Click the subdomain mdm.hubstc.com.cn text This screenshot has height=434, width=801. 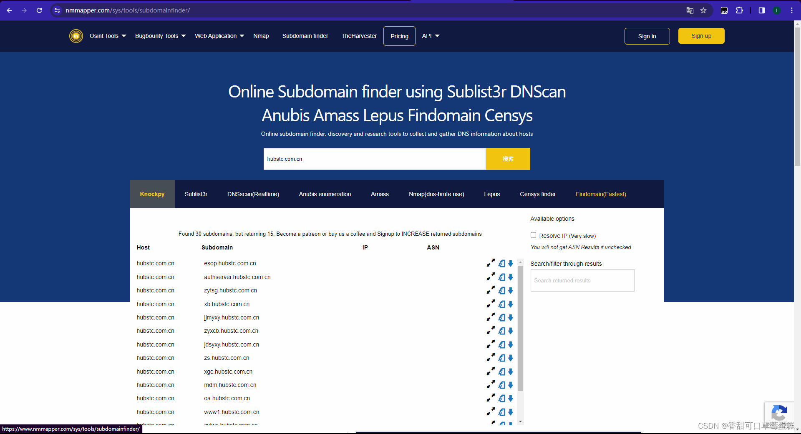point(230,385)
